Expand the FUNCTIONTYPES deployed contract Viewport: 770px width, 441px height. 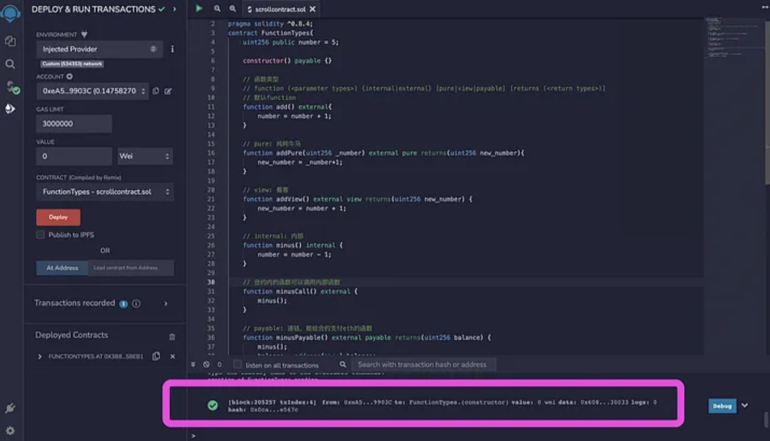click(40, 357)
